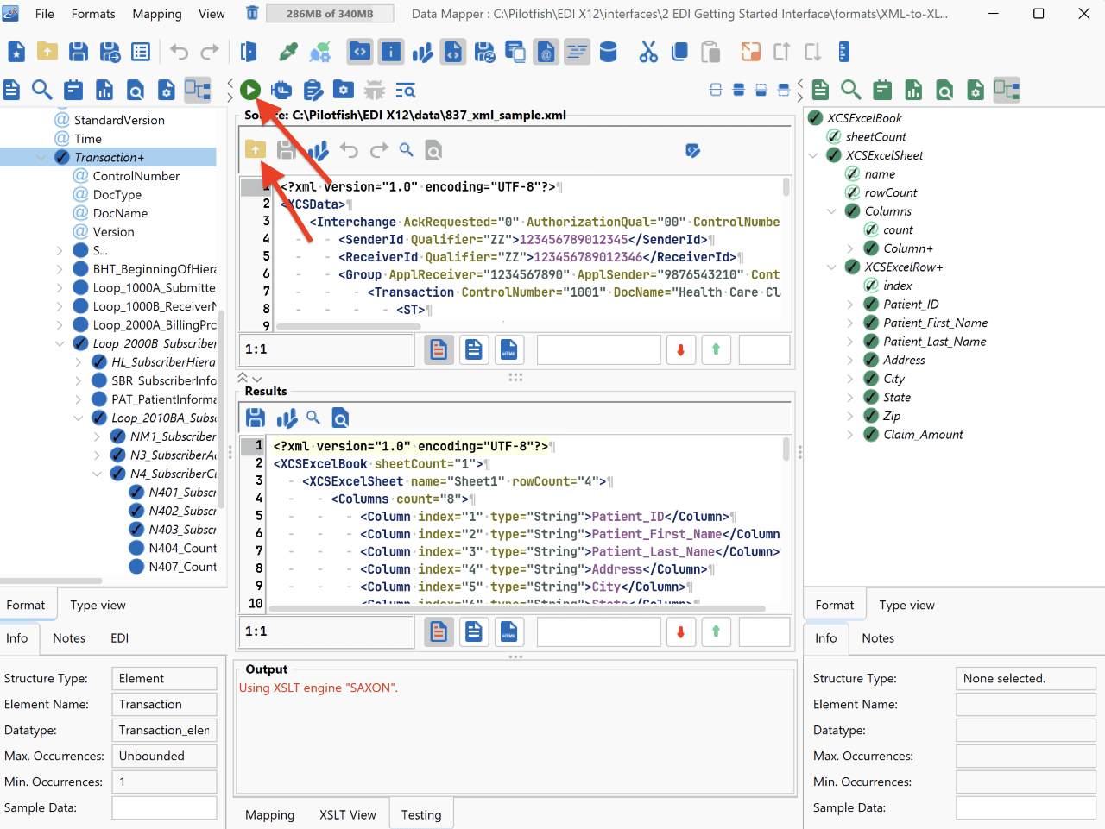Expand the Loop_1000A_Submitte node

click(59, 288)
